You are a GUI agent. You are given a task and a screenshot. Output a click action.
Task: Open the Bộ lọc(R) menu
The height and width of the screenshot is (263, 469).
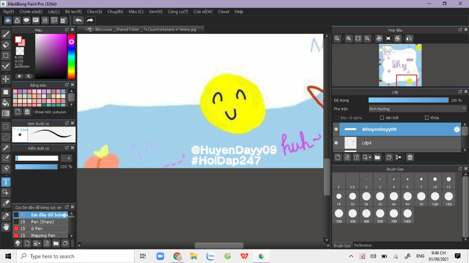(73, 11)
